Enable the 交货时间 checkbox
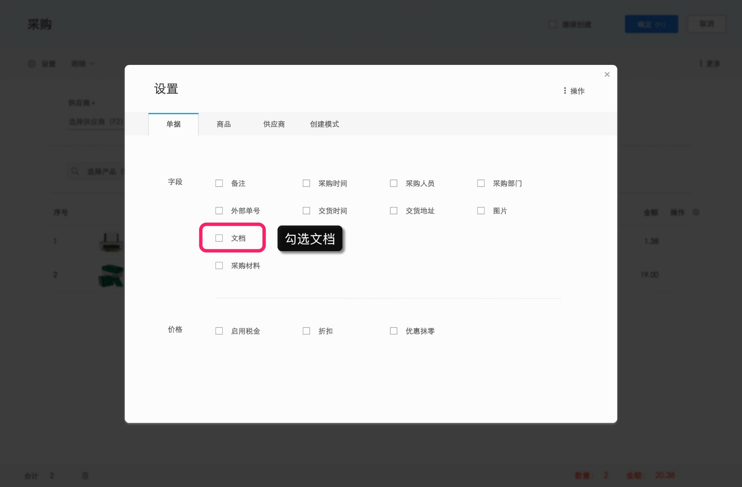 (x=306, y=211)
